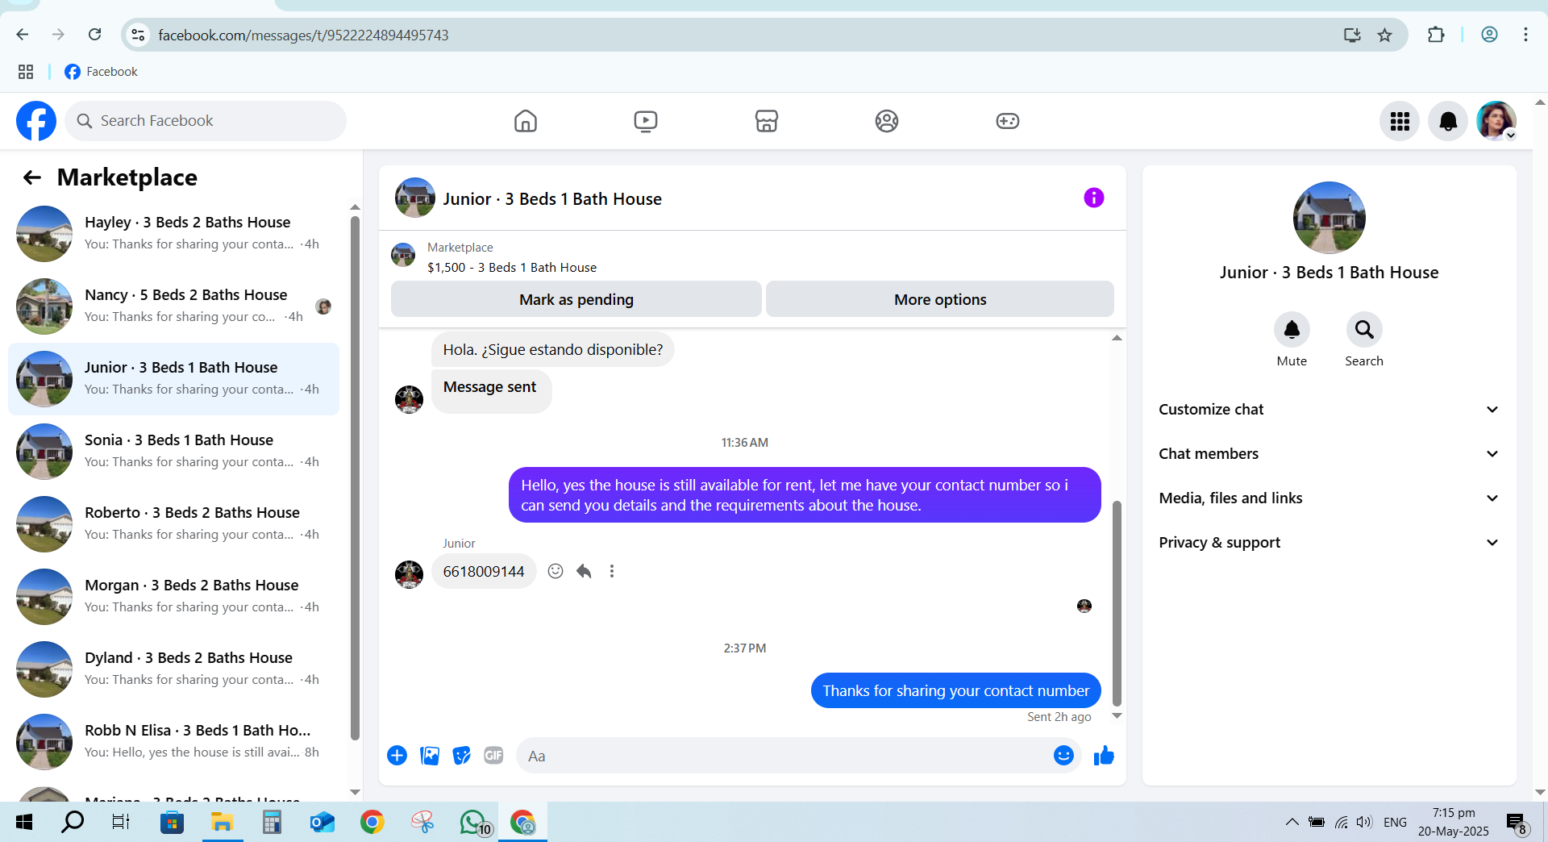Open Outlook from the taskbar
This screenshot has width=1548, height=842.
pyautogui.click(x=322, y=822)
